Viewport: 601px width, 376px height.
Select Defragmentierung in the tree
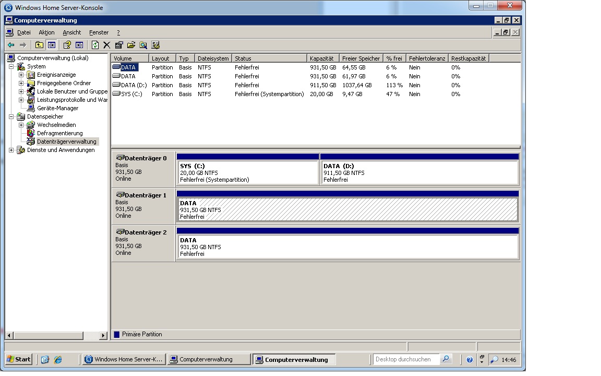60,133
